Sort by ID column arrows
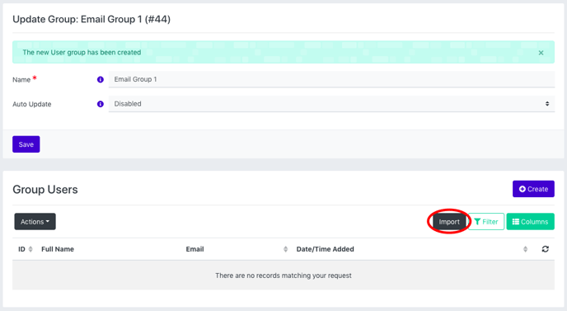The height and width of the screenshot is (311, 567). click(30, 249)
